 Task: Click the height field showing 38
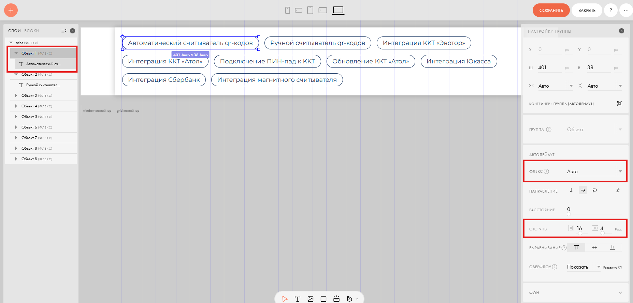tap(599, 67)
